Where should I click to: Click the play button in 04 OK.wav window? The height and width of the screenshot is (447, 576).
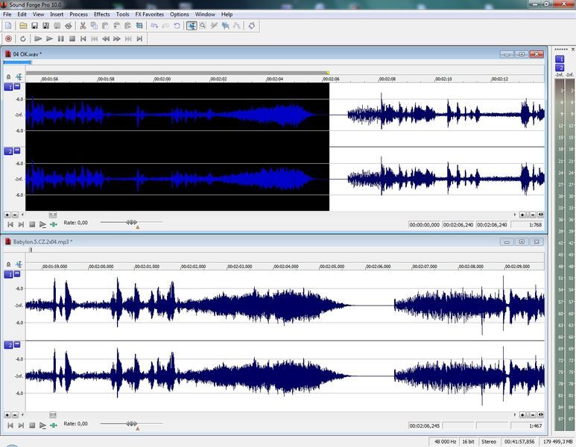[42, 224]
